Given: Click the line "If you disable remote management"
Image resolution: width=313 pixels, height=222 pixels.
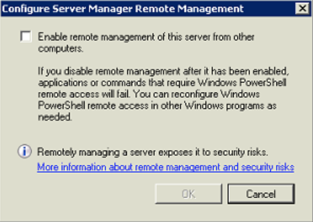Looking at the screenshot, I should (163, 71).
